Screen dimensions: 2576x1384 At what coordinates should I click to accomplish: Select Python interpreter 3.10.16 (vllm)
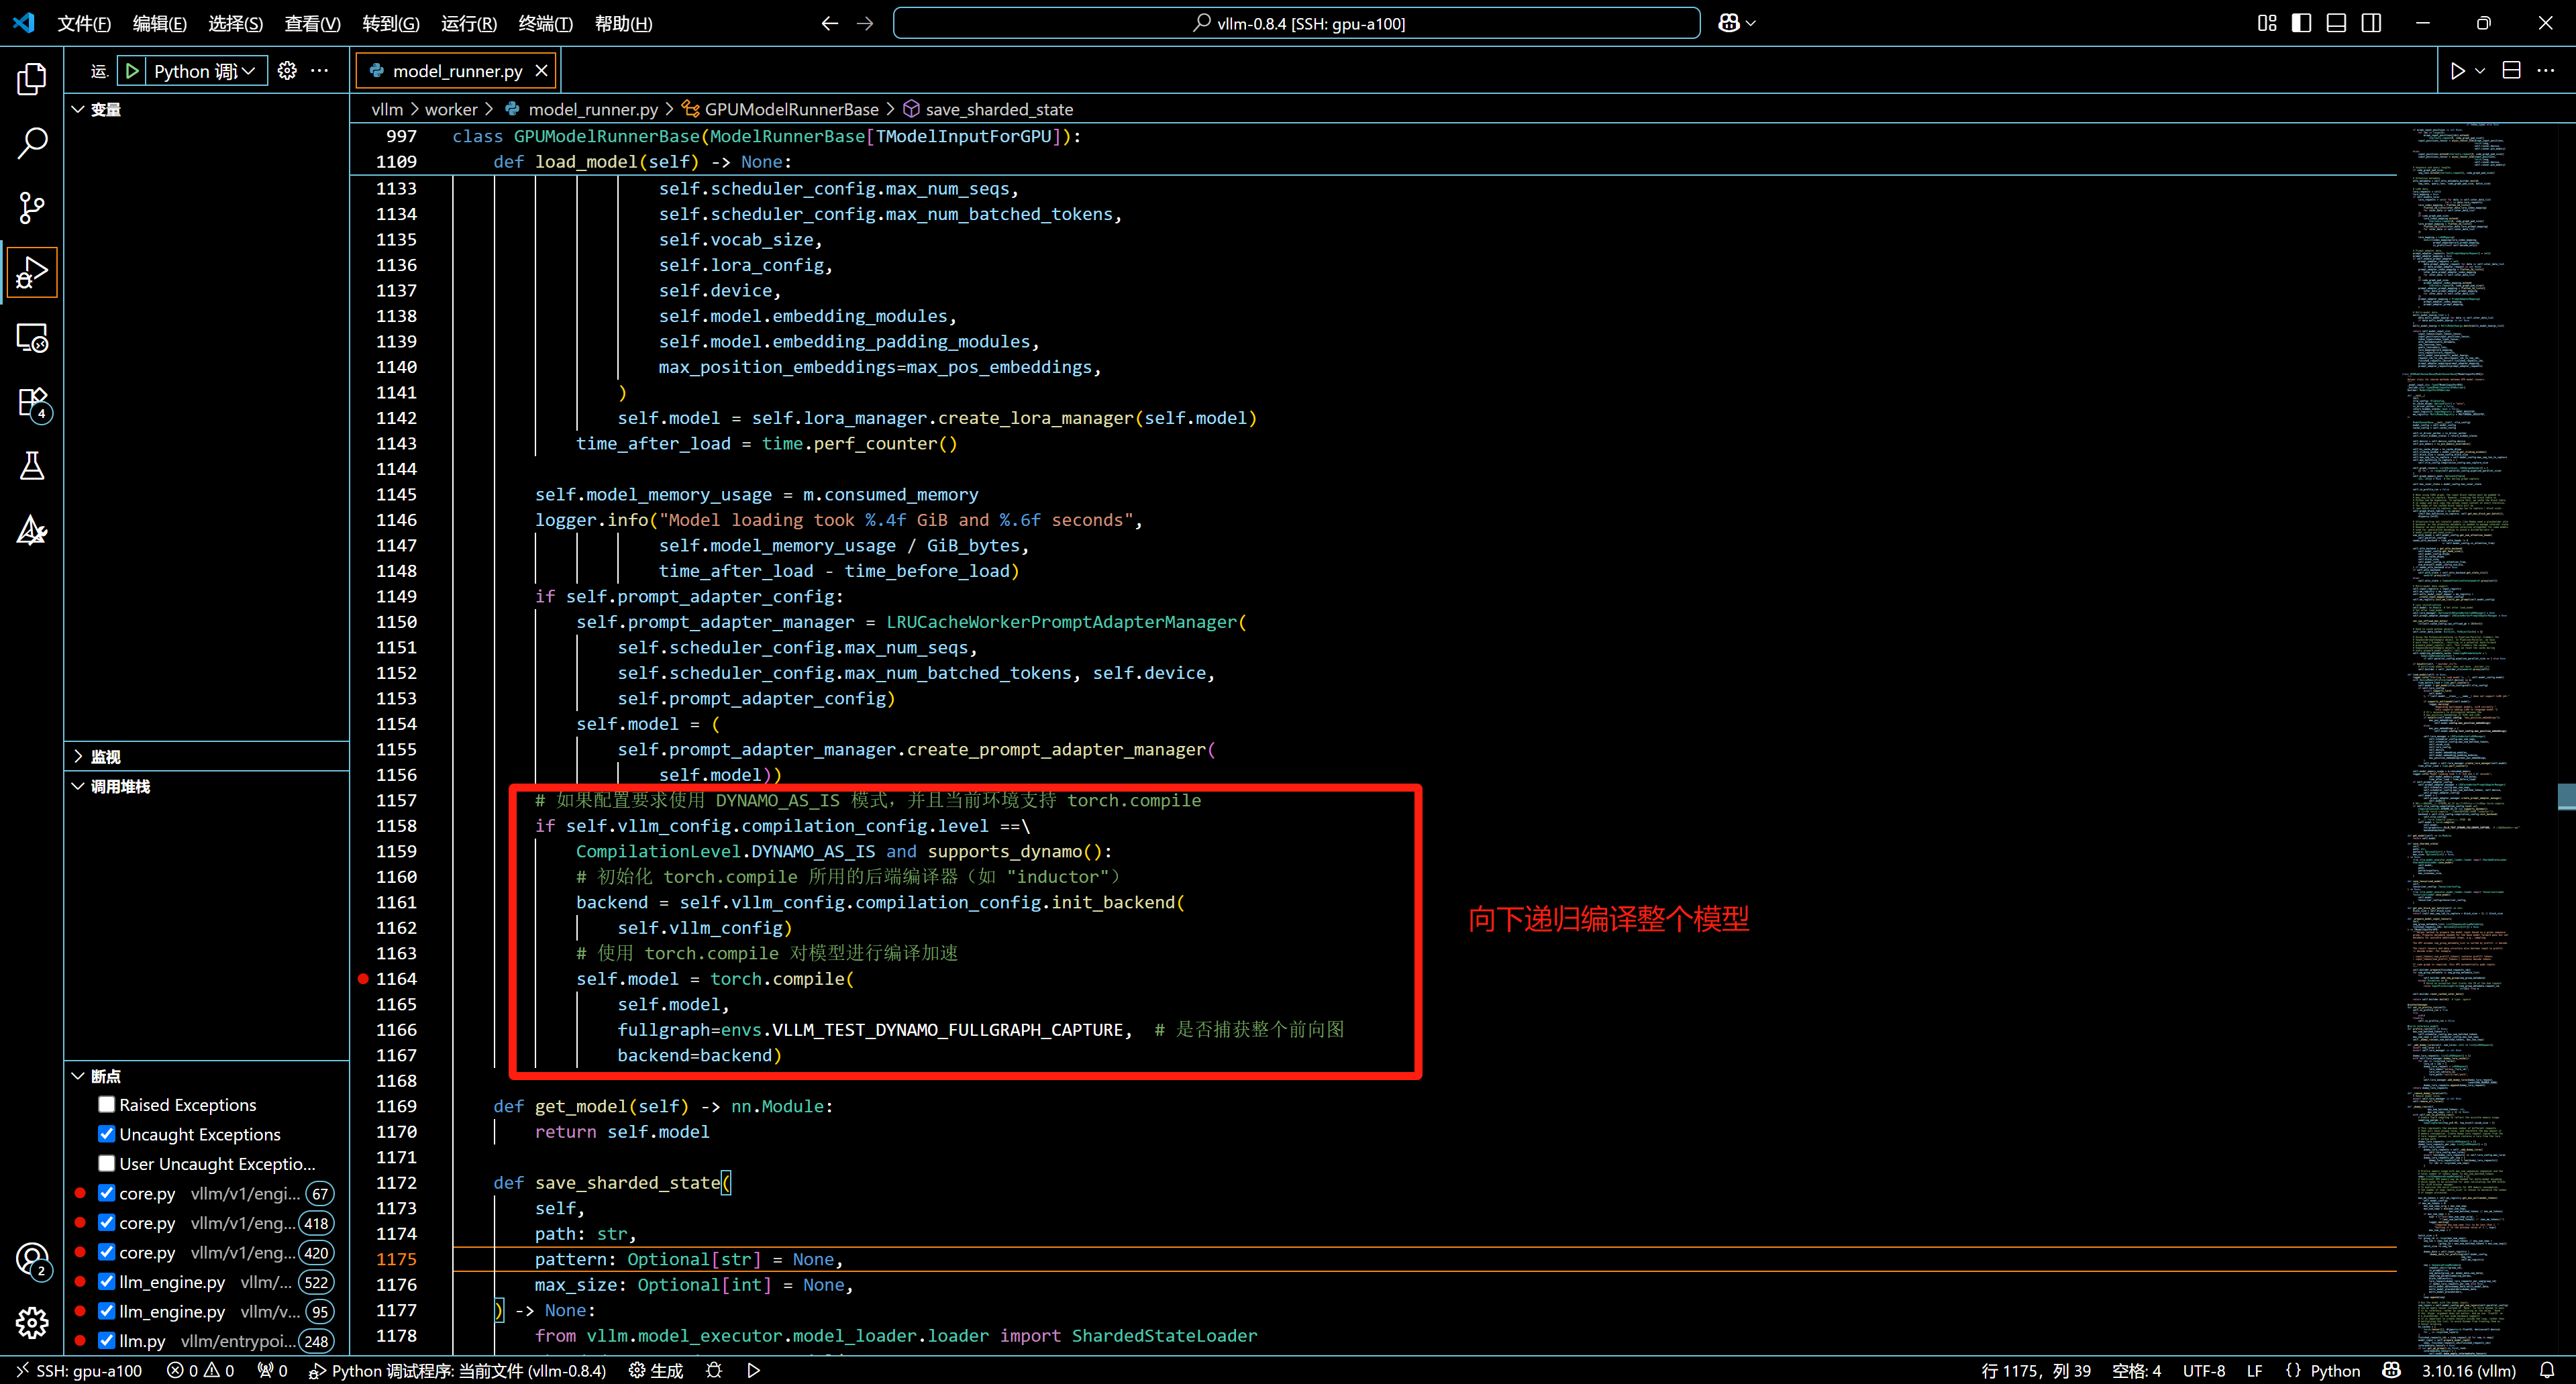click(2468, 1370)
